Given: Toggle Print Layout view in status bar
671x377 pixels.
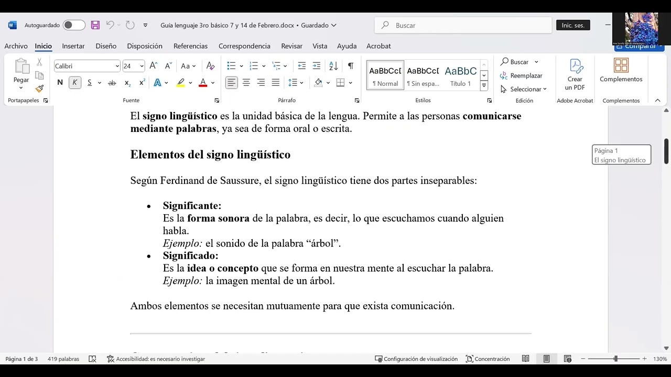Looking at the screenshot, I should tap(546, 359).
